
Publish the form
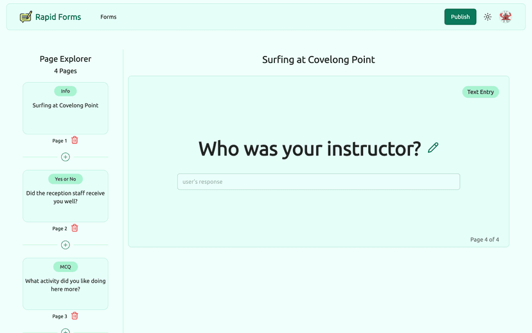[460, 17]
